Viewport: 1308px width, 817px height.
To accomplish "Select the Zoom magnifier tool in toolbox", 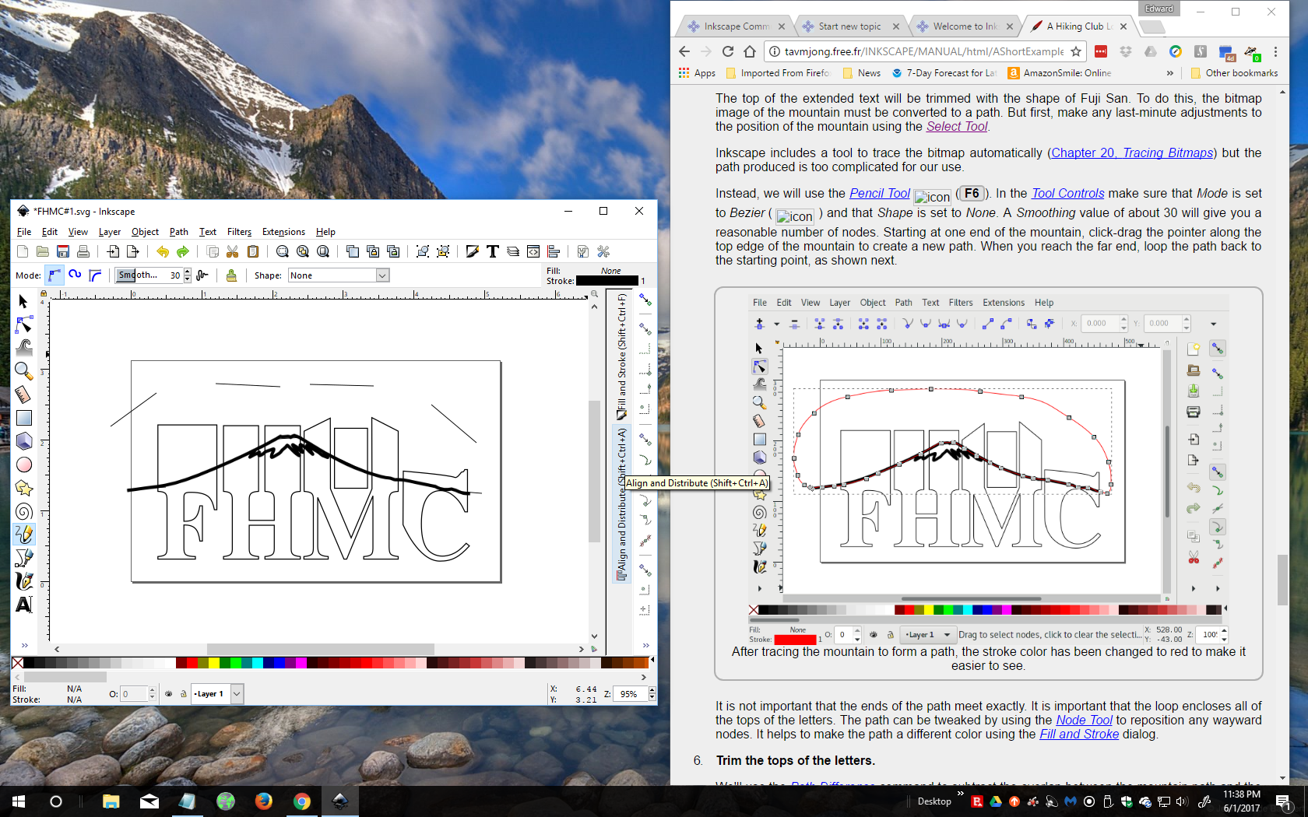I will [23, 371].
